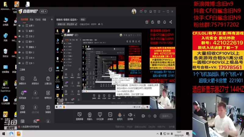The height and width of the screenshot is (137, 244).
Task: Lock the 全屏 1 source
Action: pos(23,26)
